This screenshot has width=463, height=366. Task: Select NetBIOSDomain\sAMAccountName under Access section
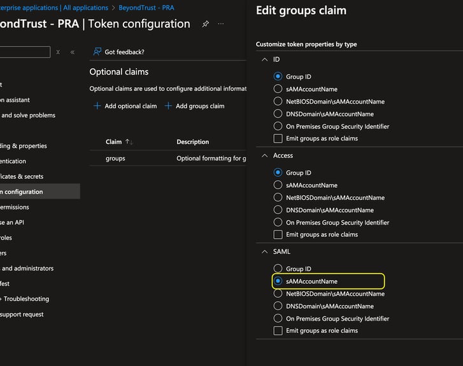tap(278, 197)
